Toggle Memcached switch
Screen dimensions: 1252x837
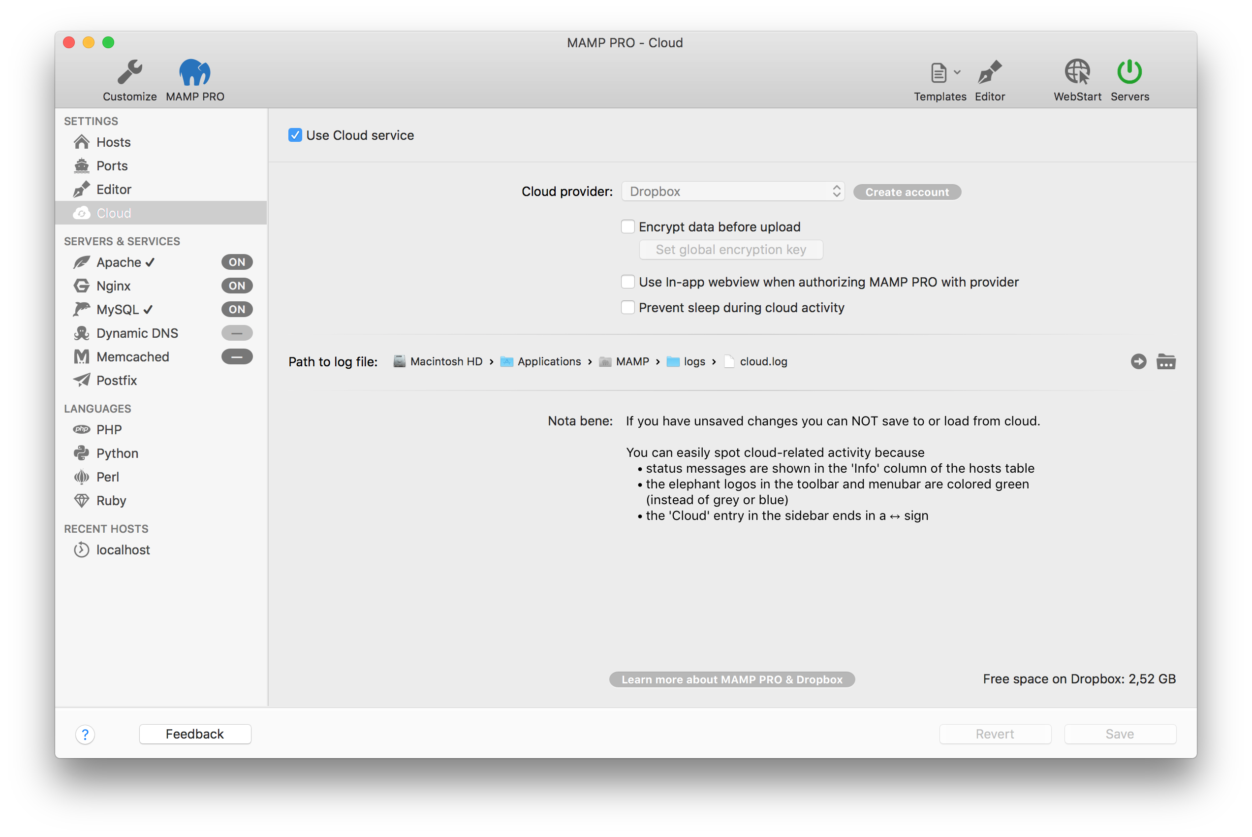pos(237,356)
